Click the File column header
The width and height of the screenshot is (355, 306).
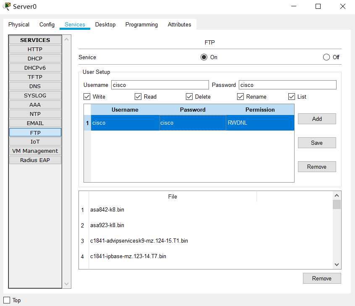point(172,196)
